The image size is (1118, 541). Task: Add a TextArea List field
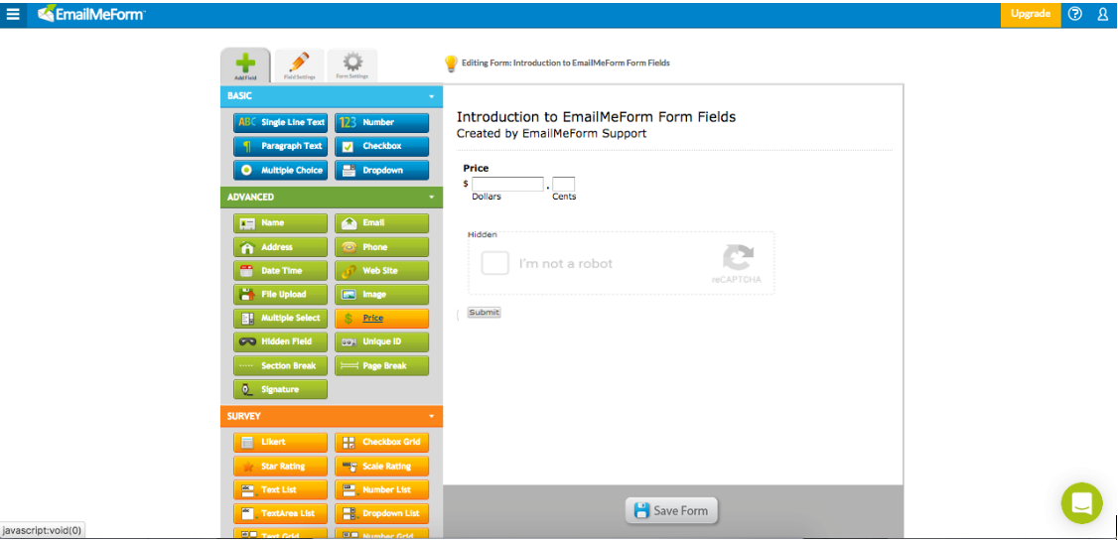point(280,513)
